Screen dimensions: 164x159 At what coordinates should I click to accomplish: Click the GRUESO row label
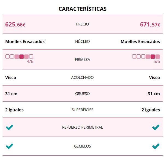[82, 94]
